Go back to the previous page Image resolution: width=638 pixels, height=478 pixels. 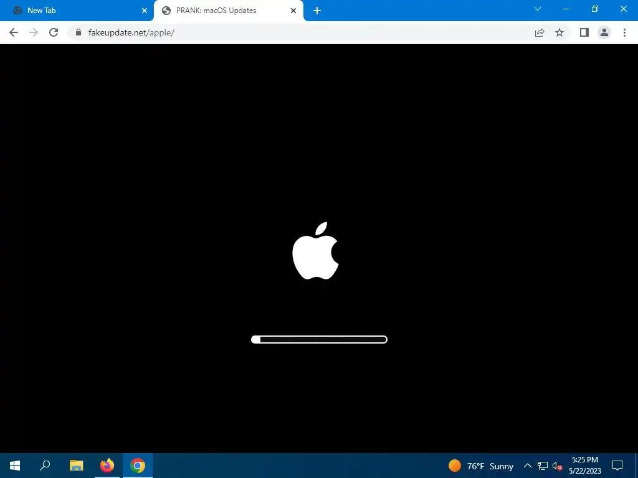14,32
